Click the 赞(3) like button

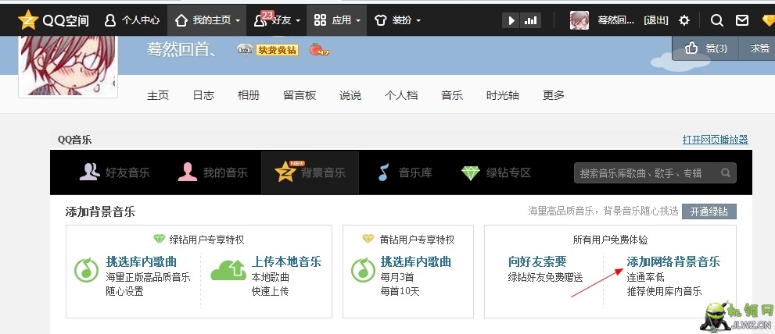[705, 48]
